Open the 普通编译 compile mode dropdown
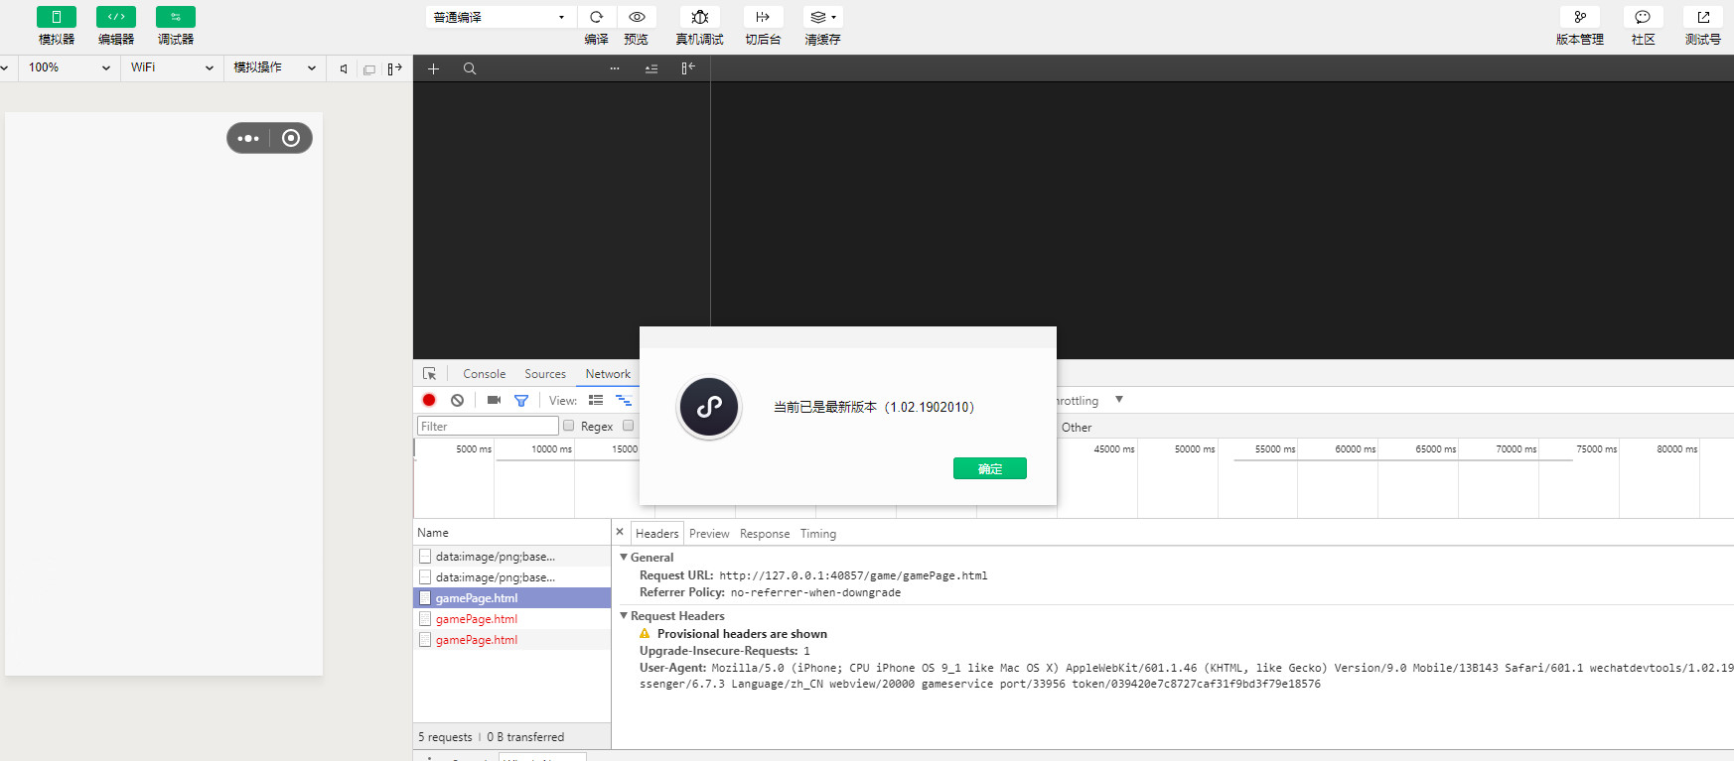This screenshot has width=1734, height=761. click(x=500, y=17)
